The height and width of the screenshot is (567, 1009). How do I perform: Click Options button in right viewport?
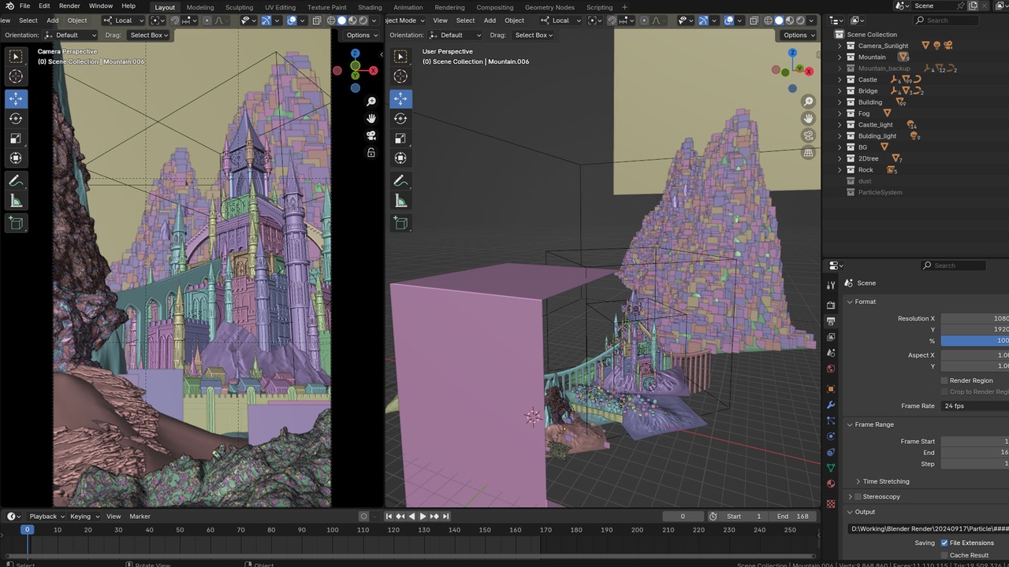[x=798, y=35]
